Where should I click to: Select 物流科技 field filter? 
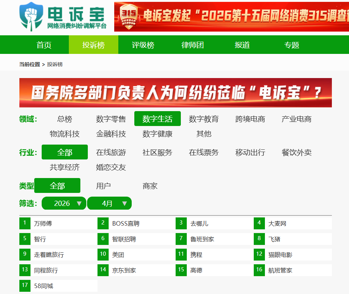tap(64, 134)
